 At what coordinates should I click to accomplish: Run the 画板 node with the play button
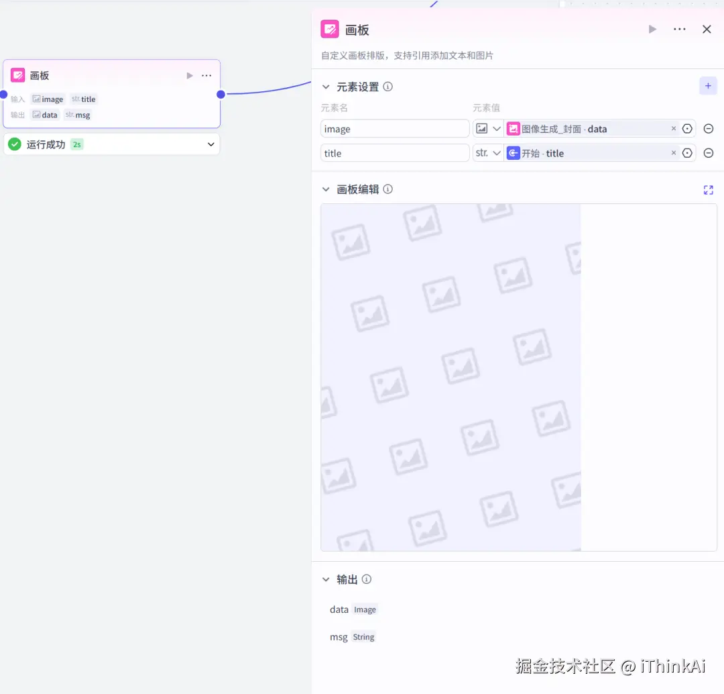652,29
